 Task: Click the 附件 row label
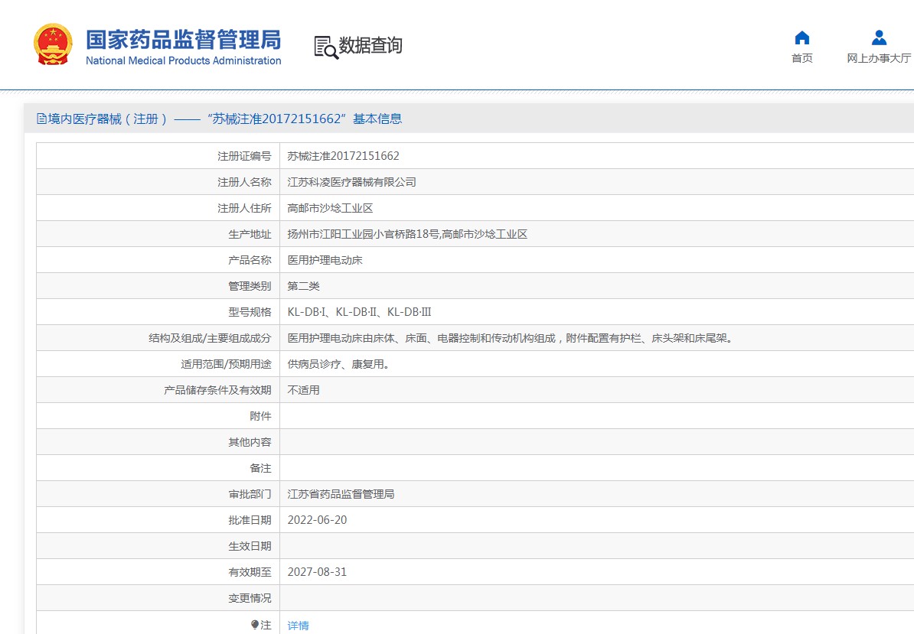click(x=260, y=416)
